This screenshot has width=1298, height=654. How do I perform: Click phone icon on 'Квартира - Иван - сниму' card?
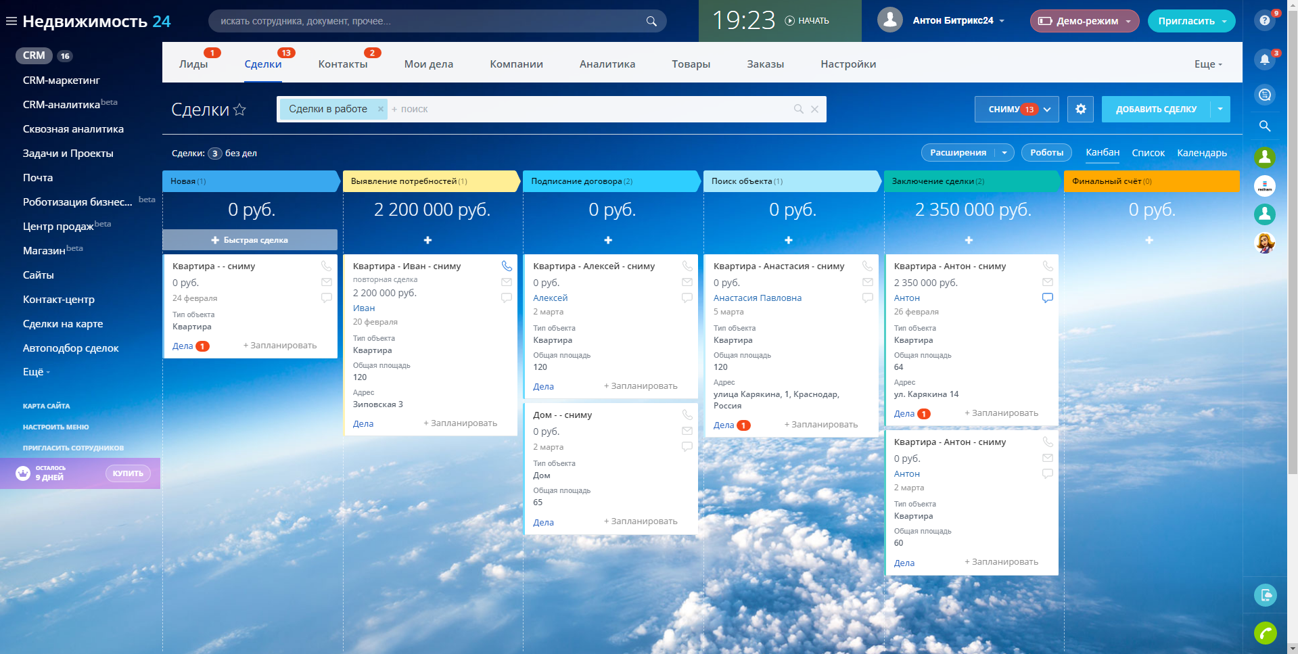coord(507,266)
